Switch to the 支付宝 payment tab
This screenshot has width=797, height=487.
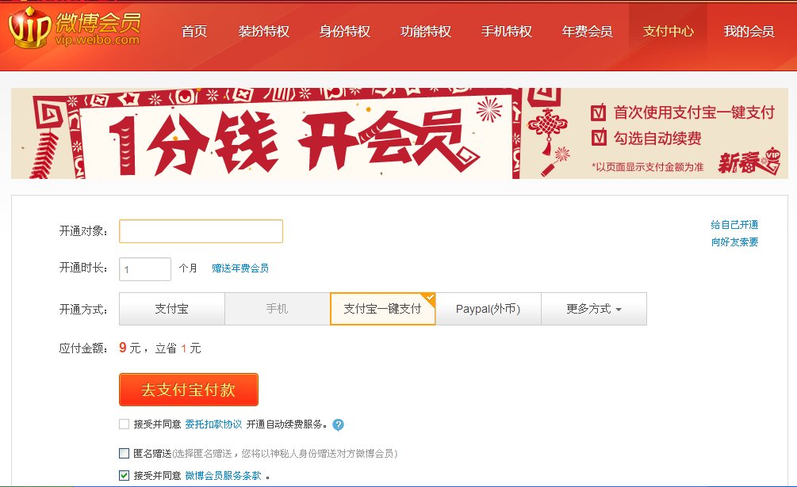pyautogui.click(x=171, y=309)
